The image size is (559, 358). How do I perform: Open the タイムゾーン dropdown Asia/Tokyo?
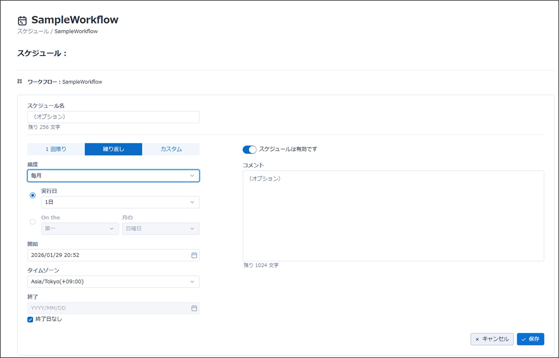click(113, 282)
